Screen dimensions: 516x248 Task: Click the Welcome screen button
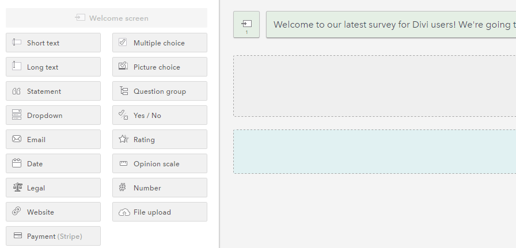point(107,18)
